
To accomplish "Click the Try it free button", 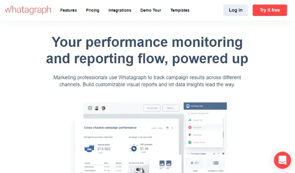I will (270, 10).
